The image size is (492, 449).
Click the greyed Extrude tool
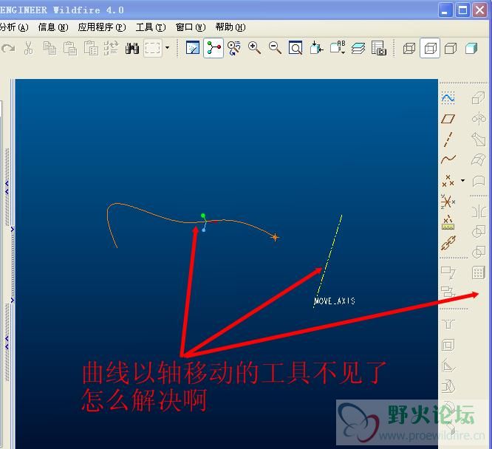pos(478,98)
